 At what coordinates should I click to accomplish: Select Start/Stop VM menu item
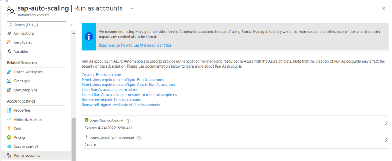point(26,90)
